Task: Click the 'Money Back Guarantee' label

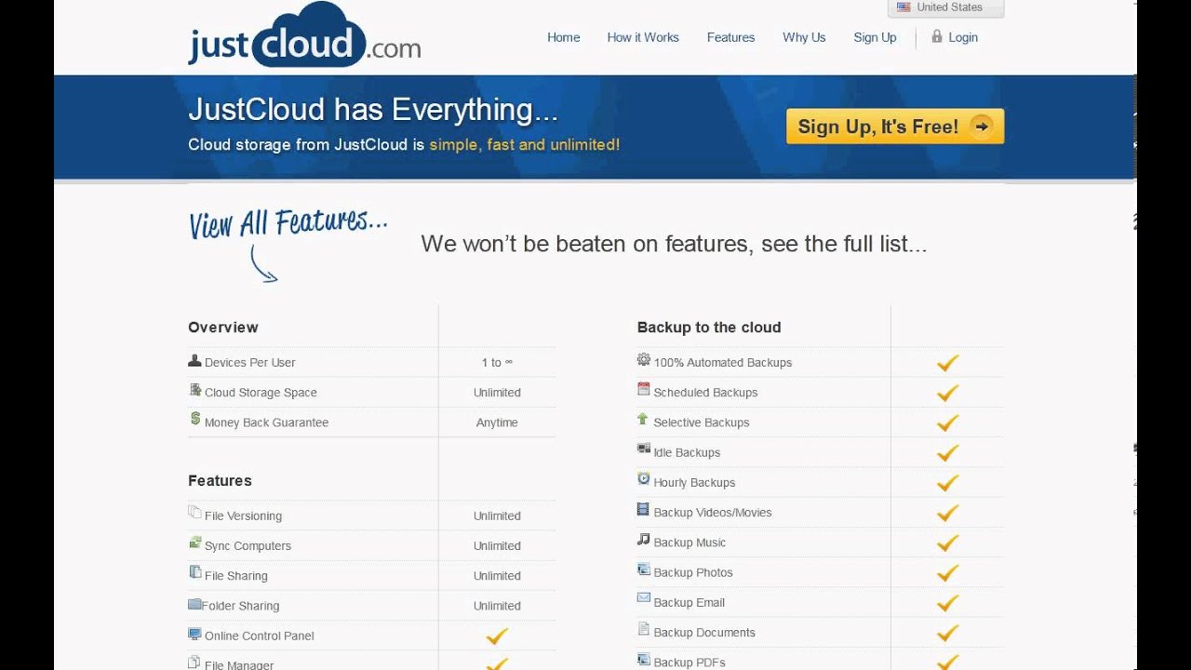Action: click(x=266, y=422)
